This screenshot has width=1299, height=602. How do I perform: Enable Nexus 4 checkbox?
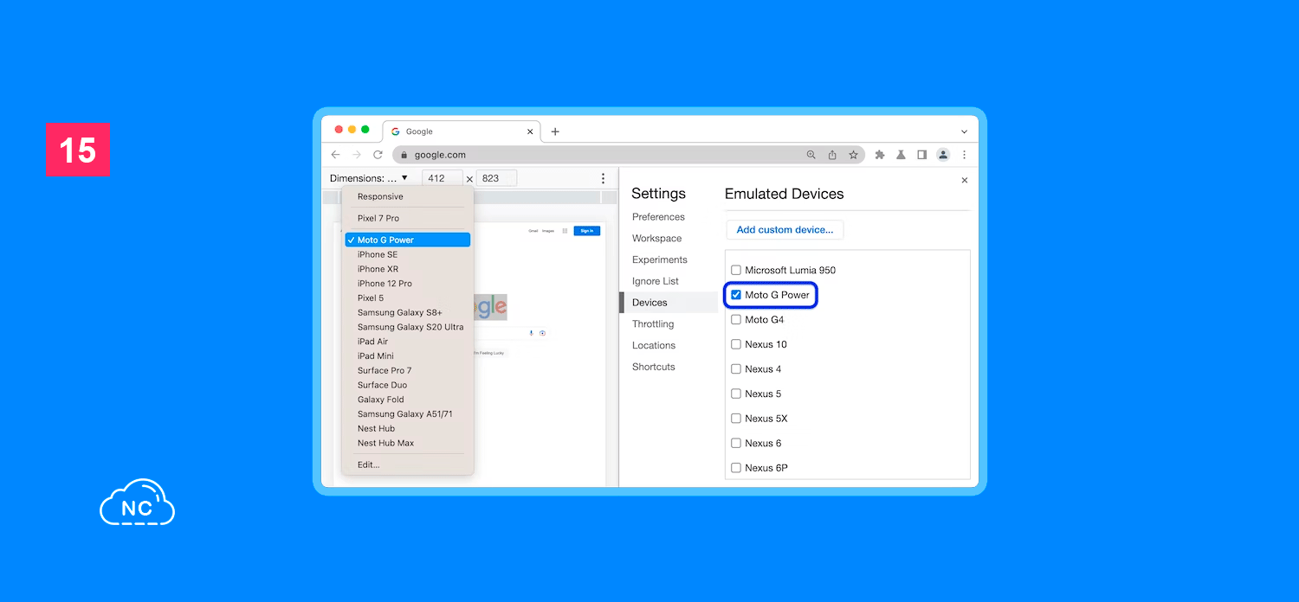[x=736, y=369]
